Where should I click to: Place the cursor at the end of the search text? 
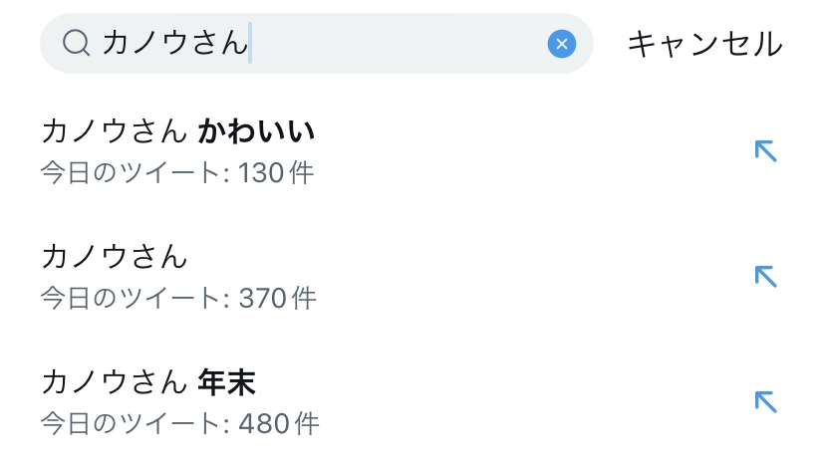(x=249, y=43)
